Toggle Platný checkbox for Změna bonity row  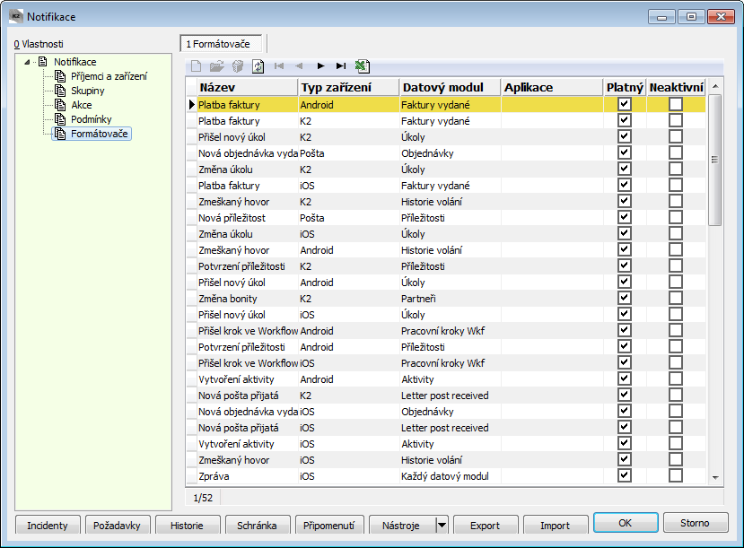pyautogui.click(x=625, y=298)
